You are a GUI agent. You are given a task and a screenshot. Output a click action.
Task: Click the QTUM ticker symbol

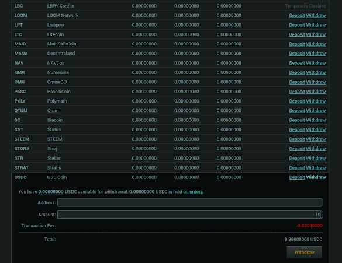21,111
